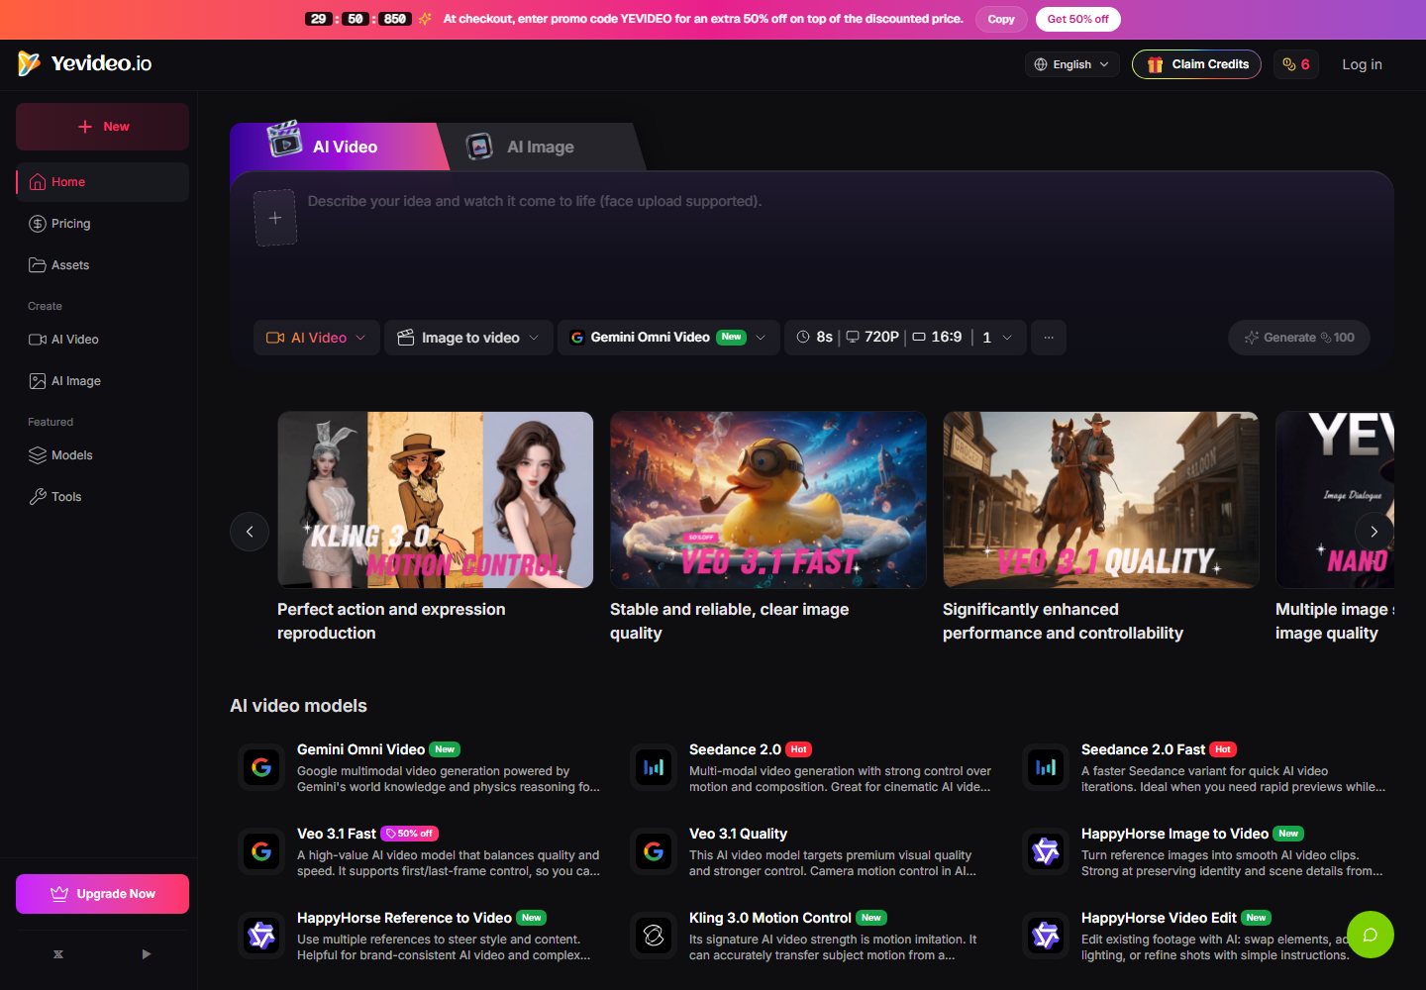Open HappyHorse Video Edit title
The width and height of the screenshot is (1426, 990).
(x=1159, y=918)
